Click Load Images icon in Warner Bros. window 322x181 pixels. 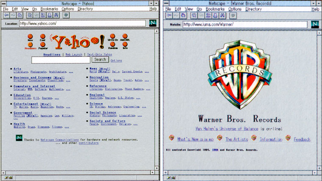pos(201,16)
